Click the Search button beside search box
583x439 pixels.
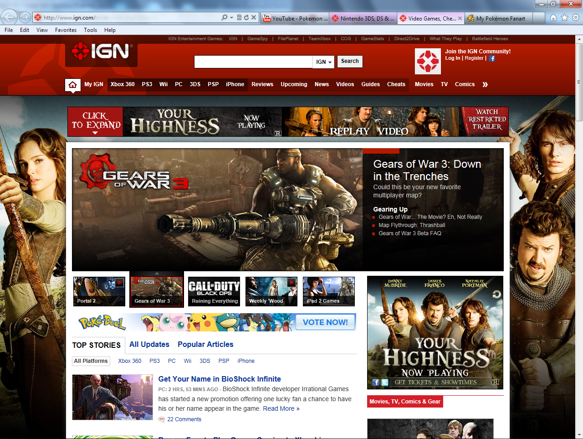point(350,61)
